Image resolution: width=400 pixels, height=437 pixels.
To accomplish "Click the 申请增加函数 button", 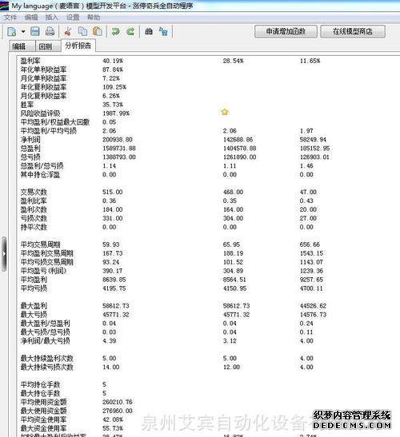I will 286,31.
